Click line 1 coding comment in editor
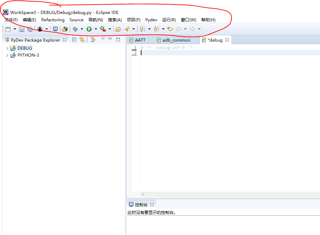Viewport: 320px width, 235px height. (x=167, y=48)
